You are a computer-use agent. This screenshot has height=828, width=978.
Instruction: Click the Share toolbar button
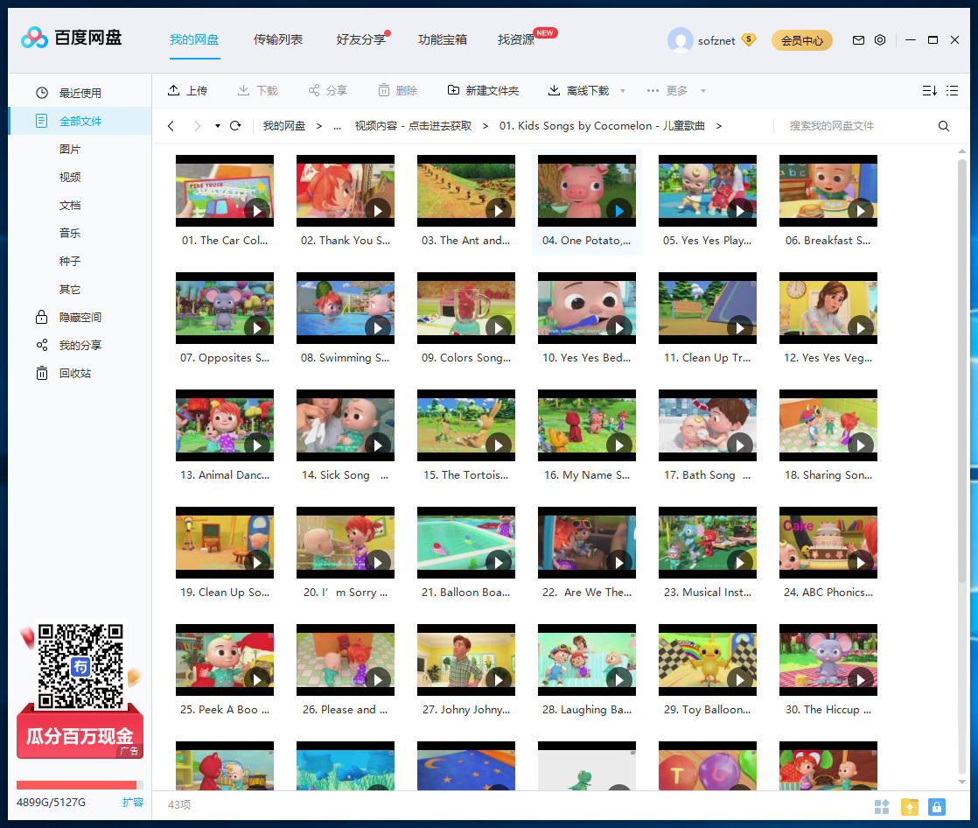(x=327, y=90)
